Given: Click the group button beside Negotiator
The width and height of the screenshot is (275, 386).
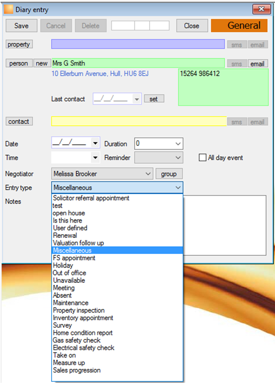Looking at the screenshot, I should (169, 174).
